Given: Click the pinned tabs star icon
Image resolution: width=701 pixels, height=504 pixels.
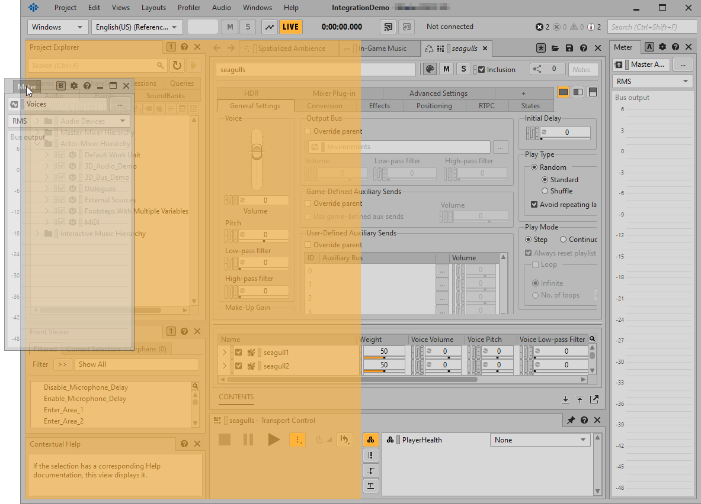Looking at the screenshot, I should coord(541,49).
